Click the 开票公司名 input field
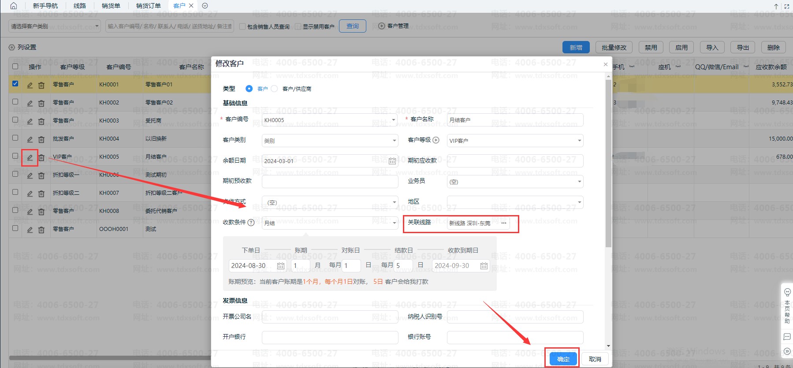Screen dimensions: 793x368 click(x=330, y=316)
